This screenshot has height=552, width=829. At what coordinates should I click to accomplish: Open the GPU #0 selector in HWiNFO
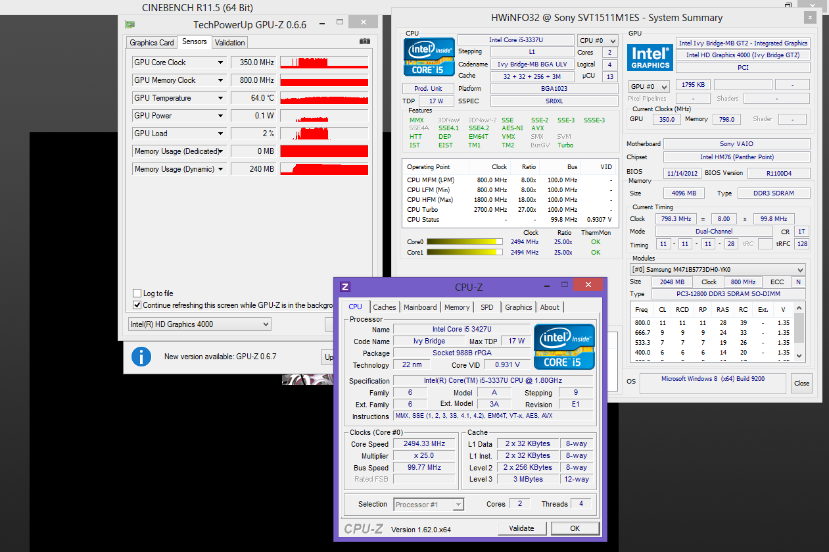649,86
